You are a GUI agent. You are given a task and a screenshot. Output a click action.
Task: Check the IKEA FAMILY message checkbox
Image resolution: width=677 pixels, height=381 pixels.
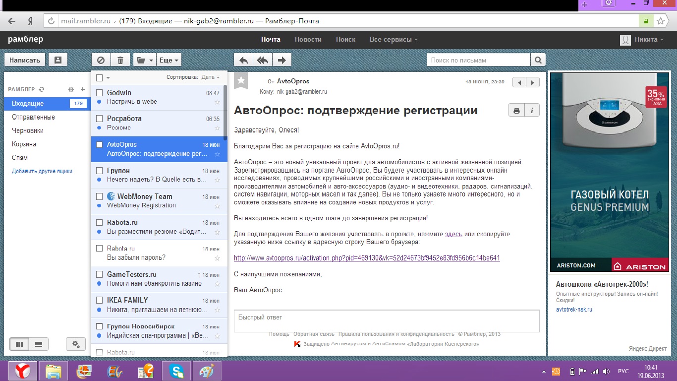coord(99,300)
